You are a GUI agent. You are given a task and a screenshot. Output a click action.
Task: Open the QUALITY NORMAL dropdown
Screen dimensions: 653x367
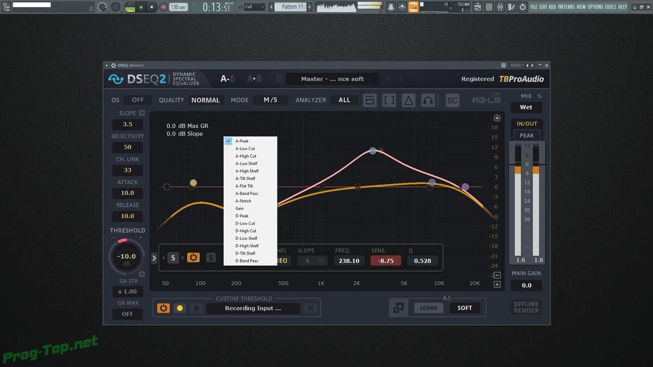pos(206,100)
